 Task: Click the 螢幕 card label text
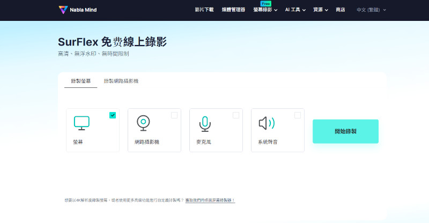[x=78, y=142]
